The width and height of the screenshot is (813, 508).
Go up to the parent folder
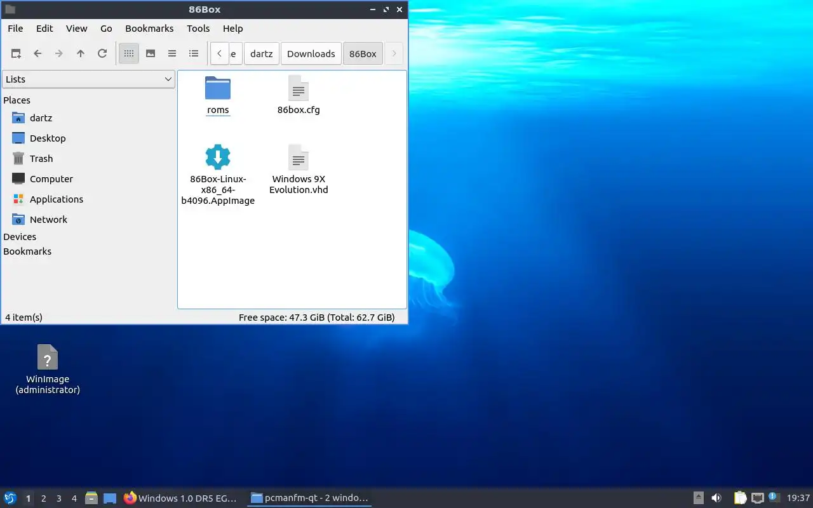click(x=81, y=54)
